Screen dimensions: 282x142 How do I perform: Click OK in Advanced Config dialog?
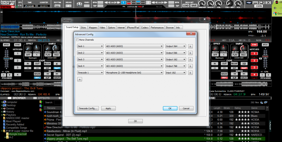click(x=170, y=108)
